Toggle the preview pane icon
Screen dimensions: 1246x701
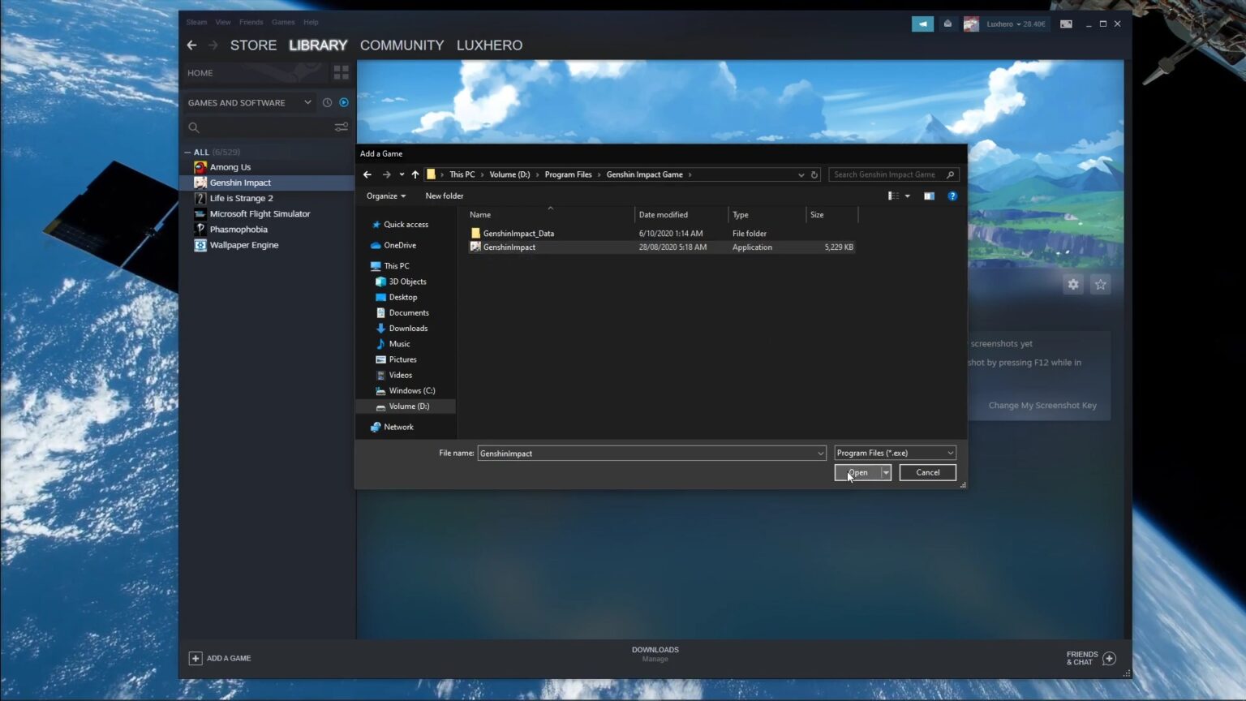(x=929, y=196)
